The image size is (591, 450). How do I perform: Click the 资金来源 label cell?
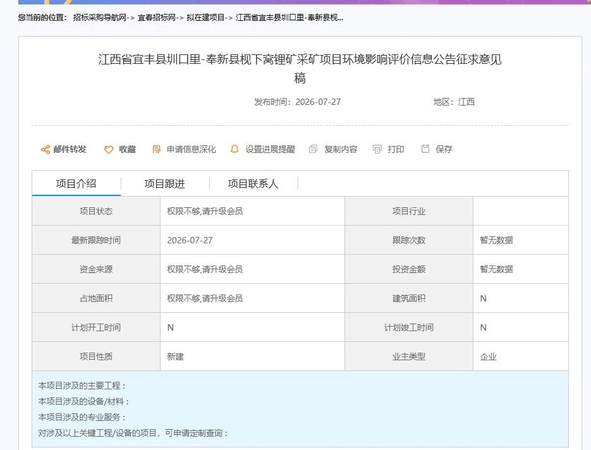click(x=96, y=269)
